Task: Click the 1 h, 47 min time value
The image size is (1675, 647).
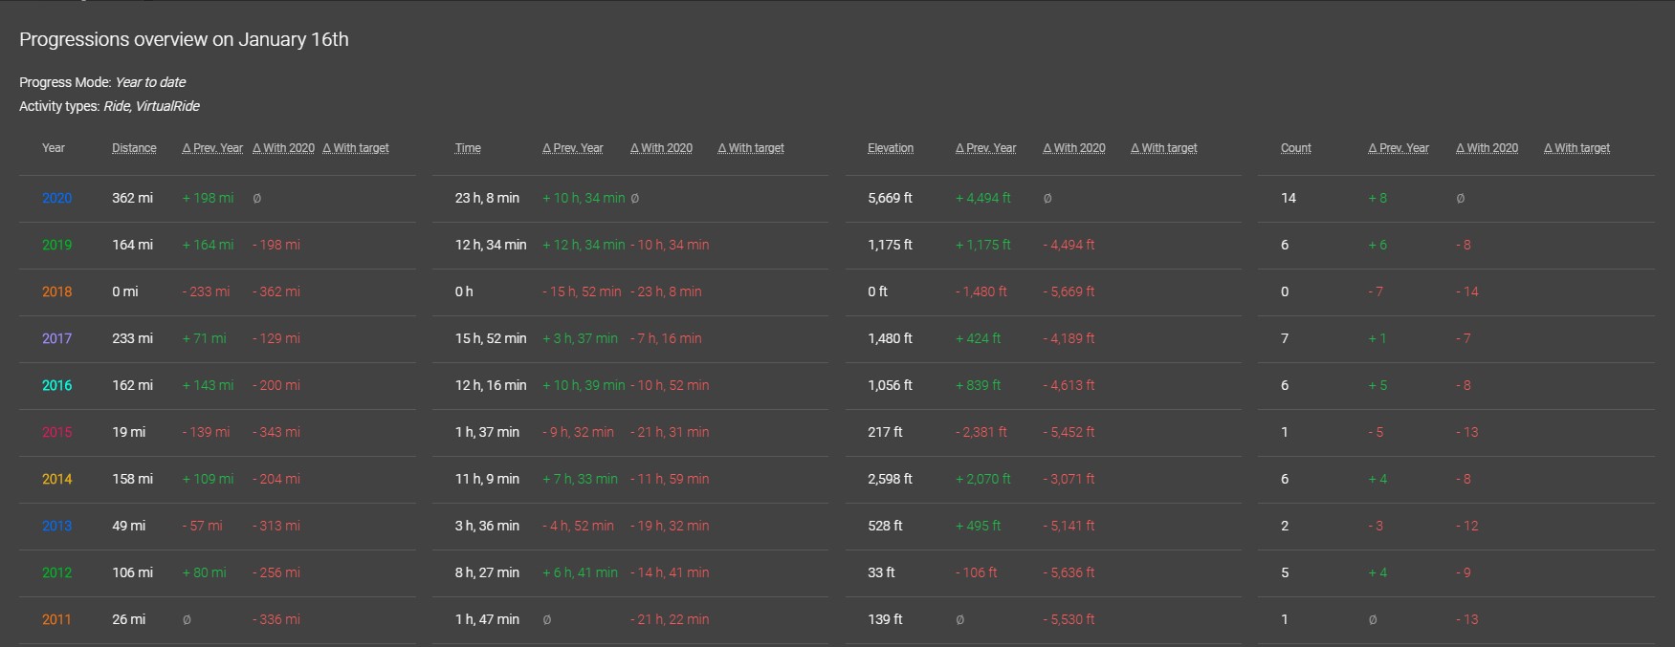Action: [x=487, y=619]
